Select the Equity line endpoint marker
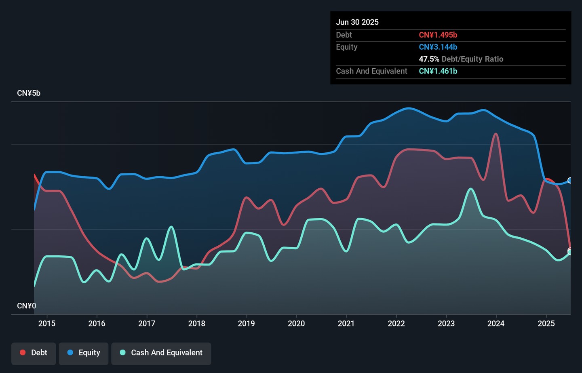The width and height of the screenshot is (582, 373). 570,181
